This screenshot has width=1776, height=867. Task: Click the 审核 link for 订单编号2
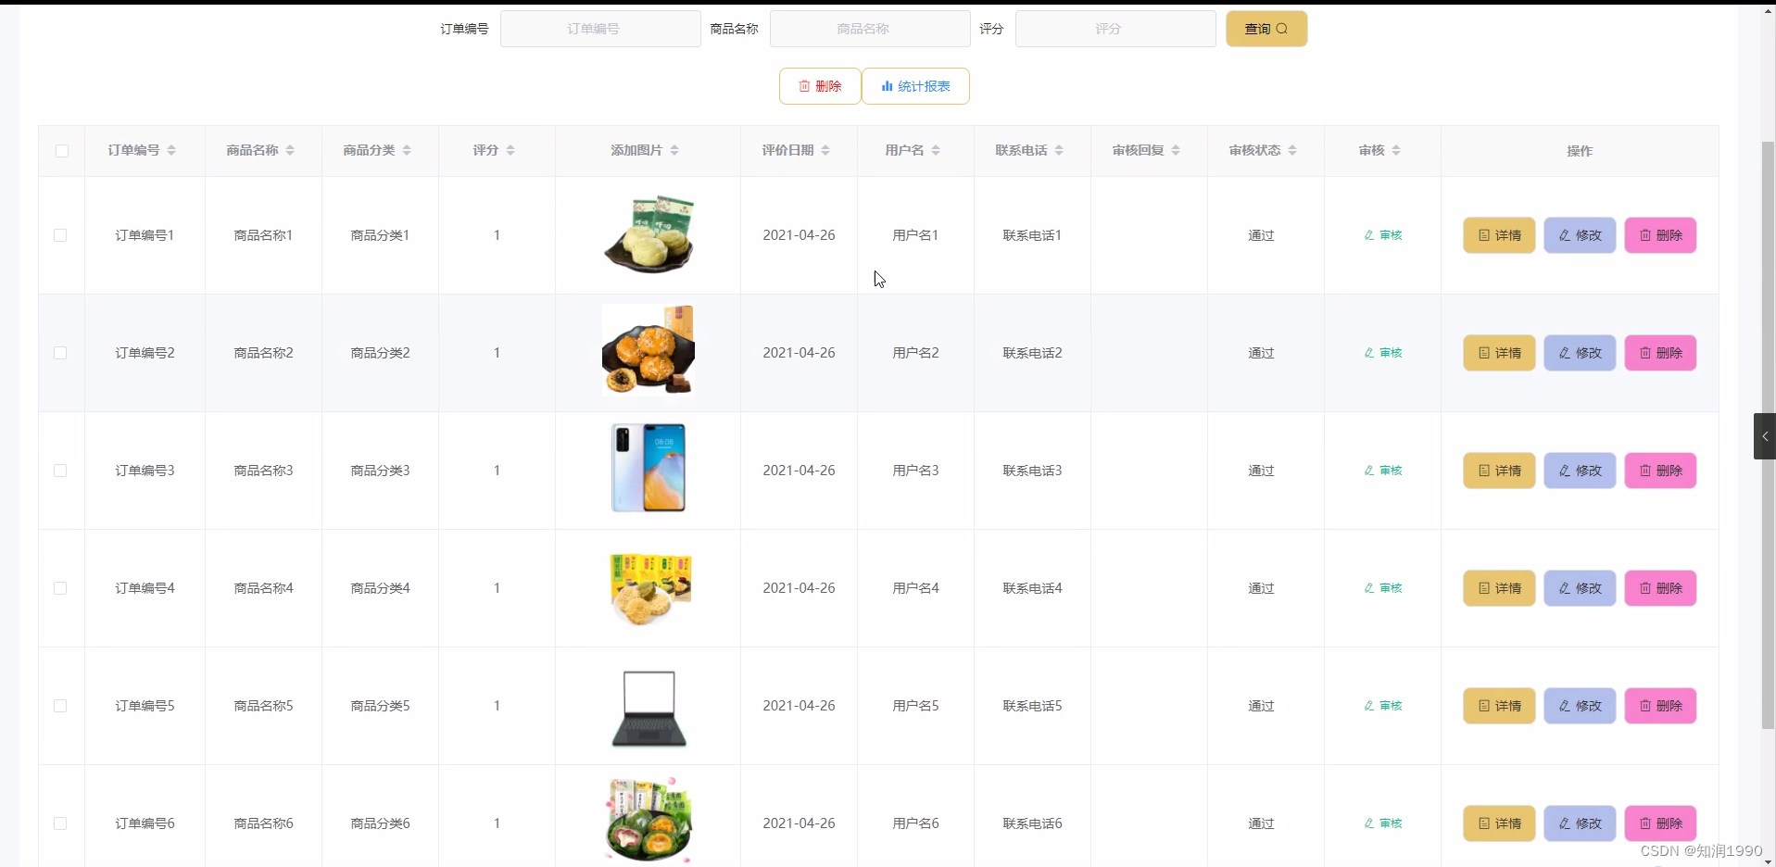click(x=1382, y=353)
